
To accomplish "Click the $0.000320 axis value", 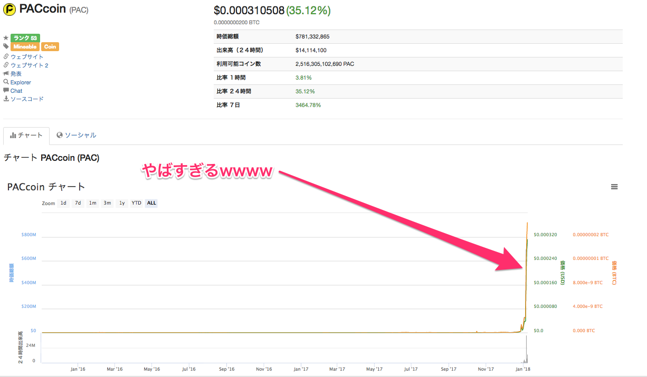I will (x=546, y=235).
